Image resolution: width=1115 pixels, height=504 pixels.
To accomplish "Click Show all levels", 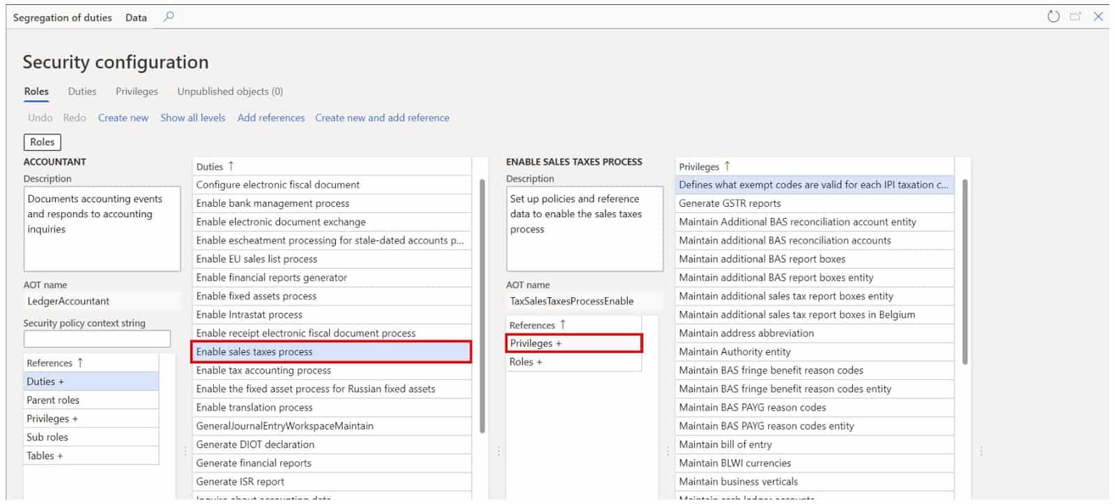I will [193, 118].
